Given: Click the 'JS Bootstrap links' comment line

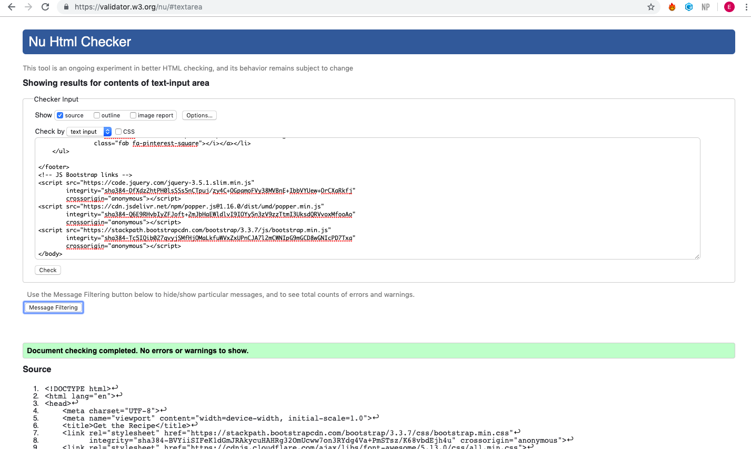Looking at the screenshot, I should tap(85, 175).
